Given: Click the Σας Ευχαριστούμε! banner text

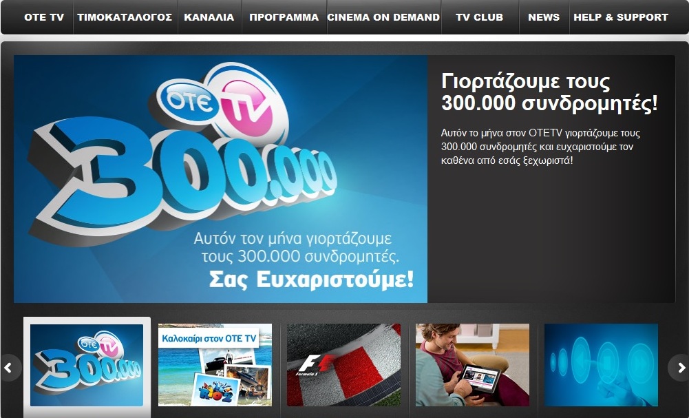Looking at the screenshot, I should point(311,280).
